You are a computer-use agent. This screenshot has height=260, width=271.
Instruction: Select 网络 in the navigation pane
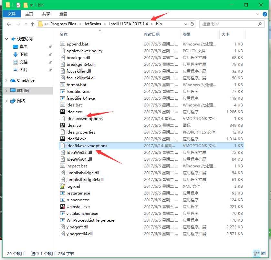[x=21, y=101]
